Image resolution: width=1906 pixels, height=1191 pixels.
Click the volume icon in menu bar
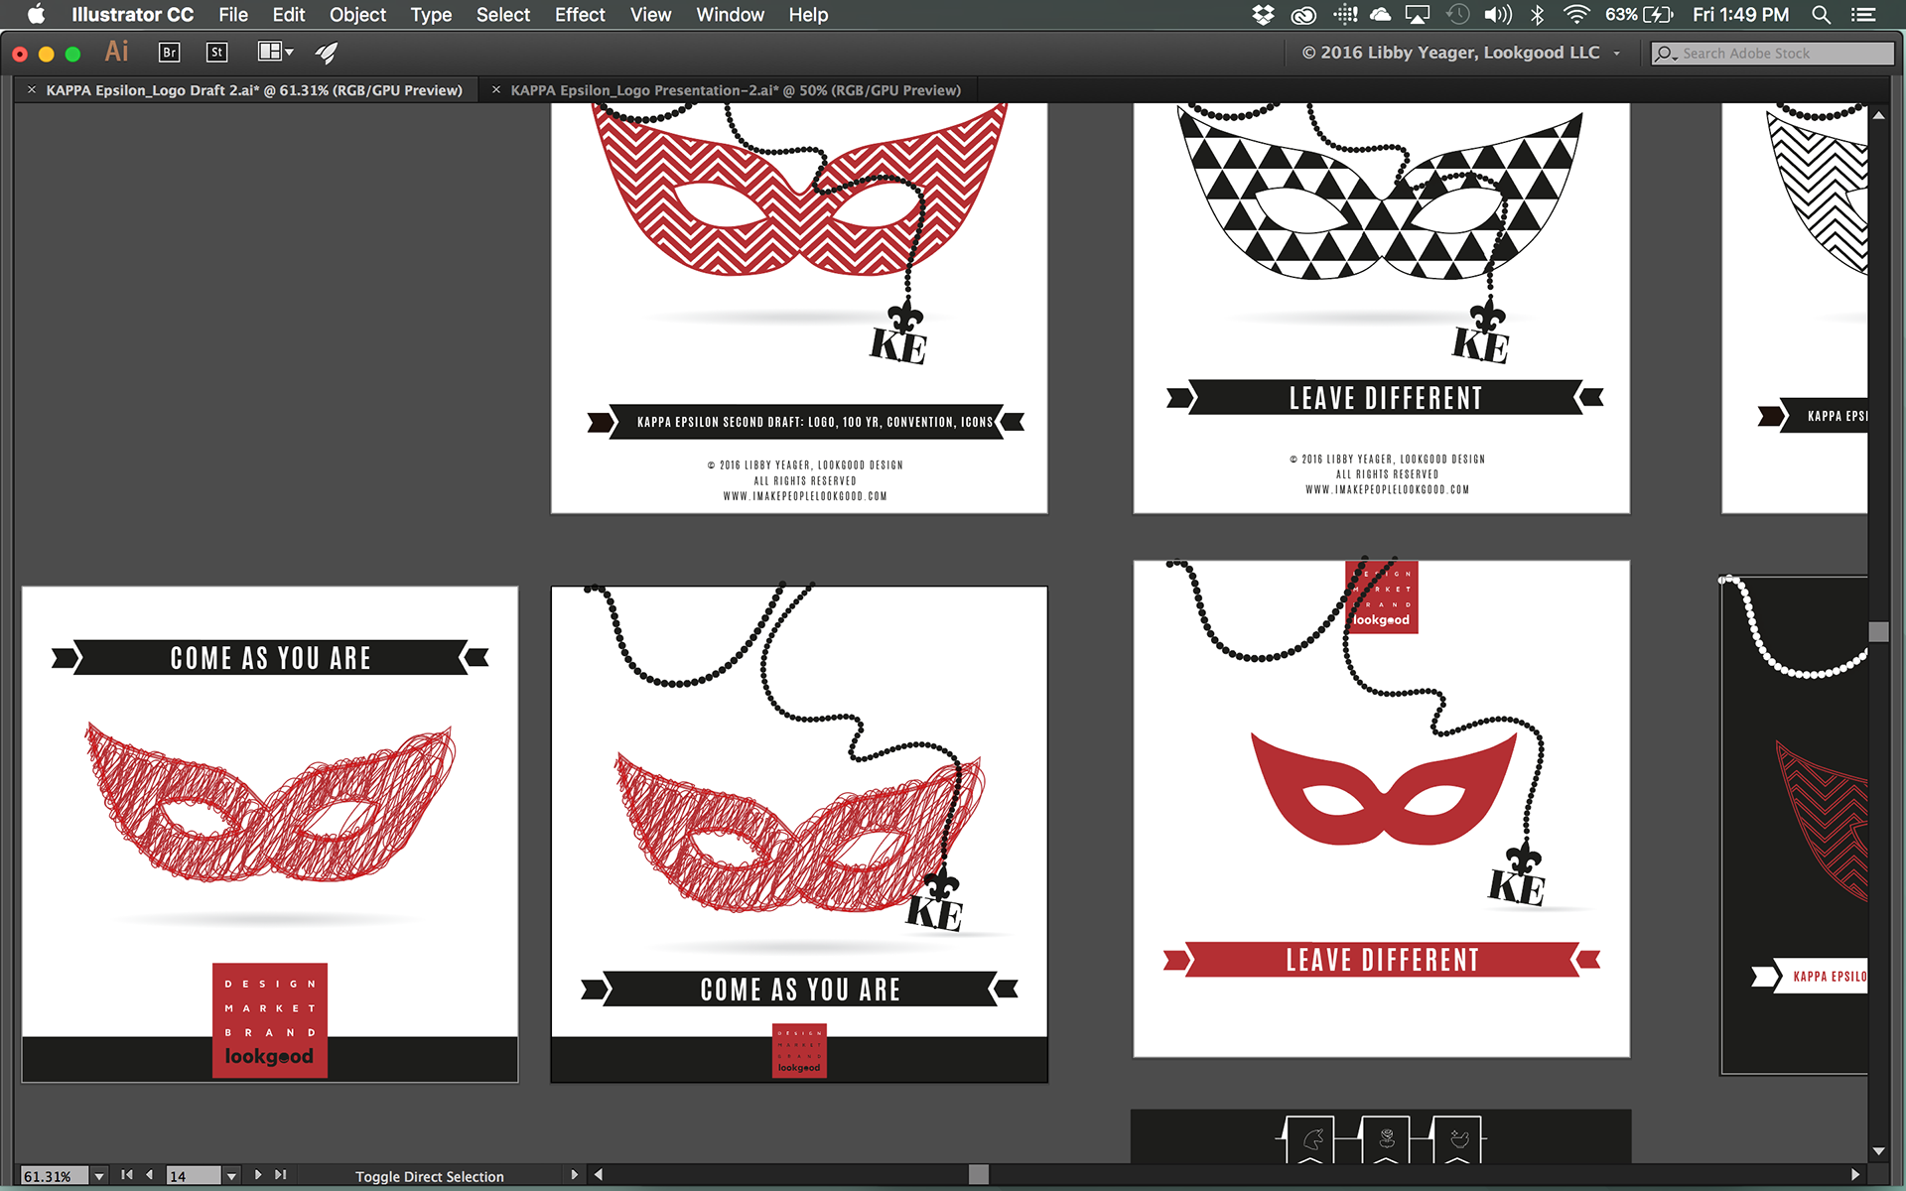point(1497,15)
